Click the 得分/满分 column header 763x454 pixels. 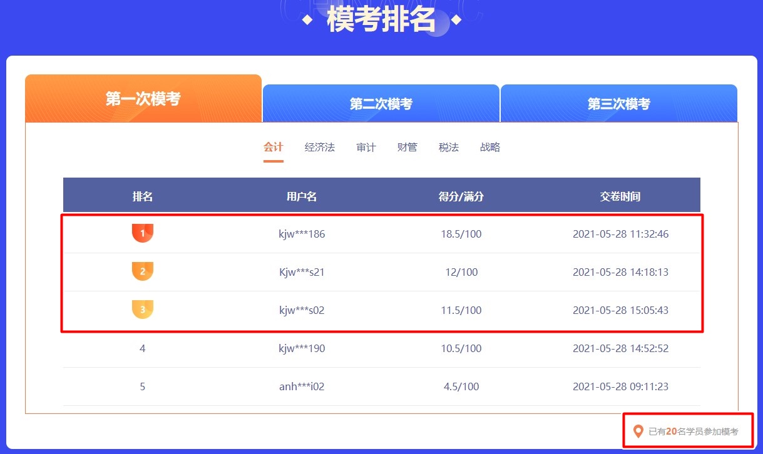(x=461, y=194)
